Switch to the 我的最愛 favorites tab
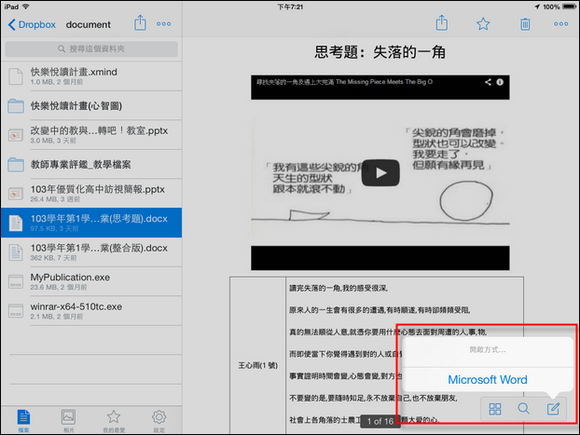 coord(114,421)
